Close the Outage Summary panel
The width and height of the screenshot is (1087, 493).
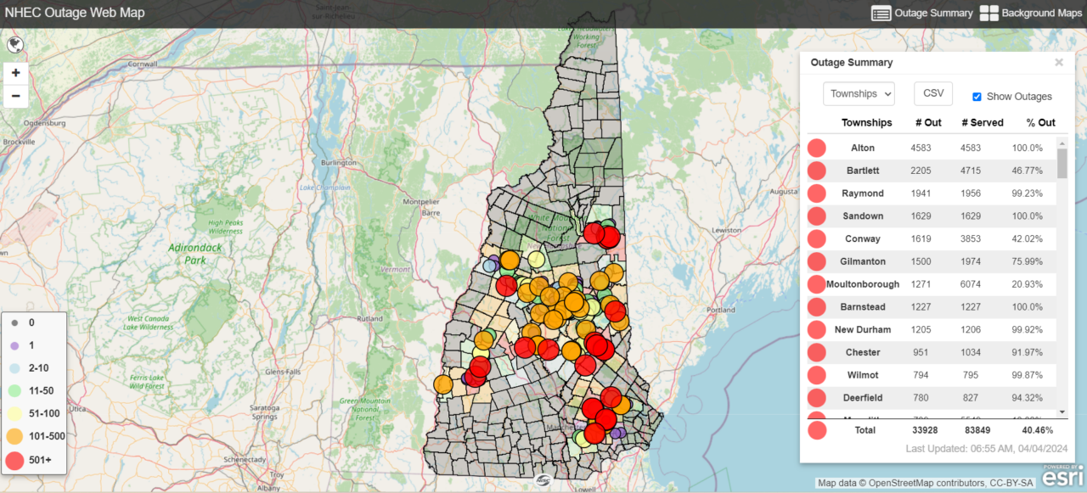[1058, 63]
